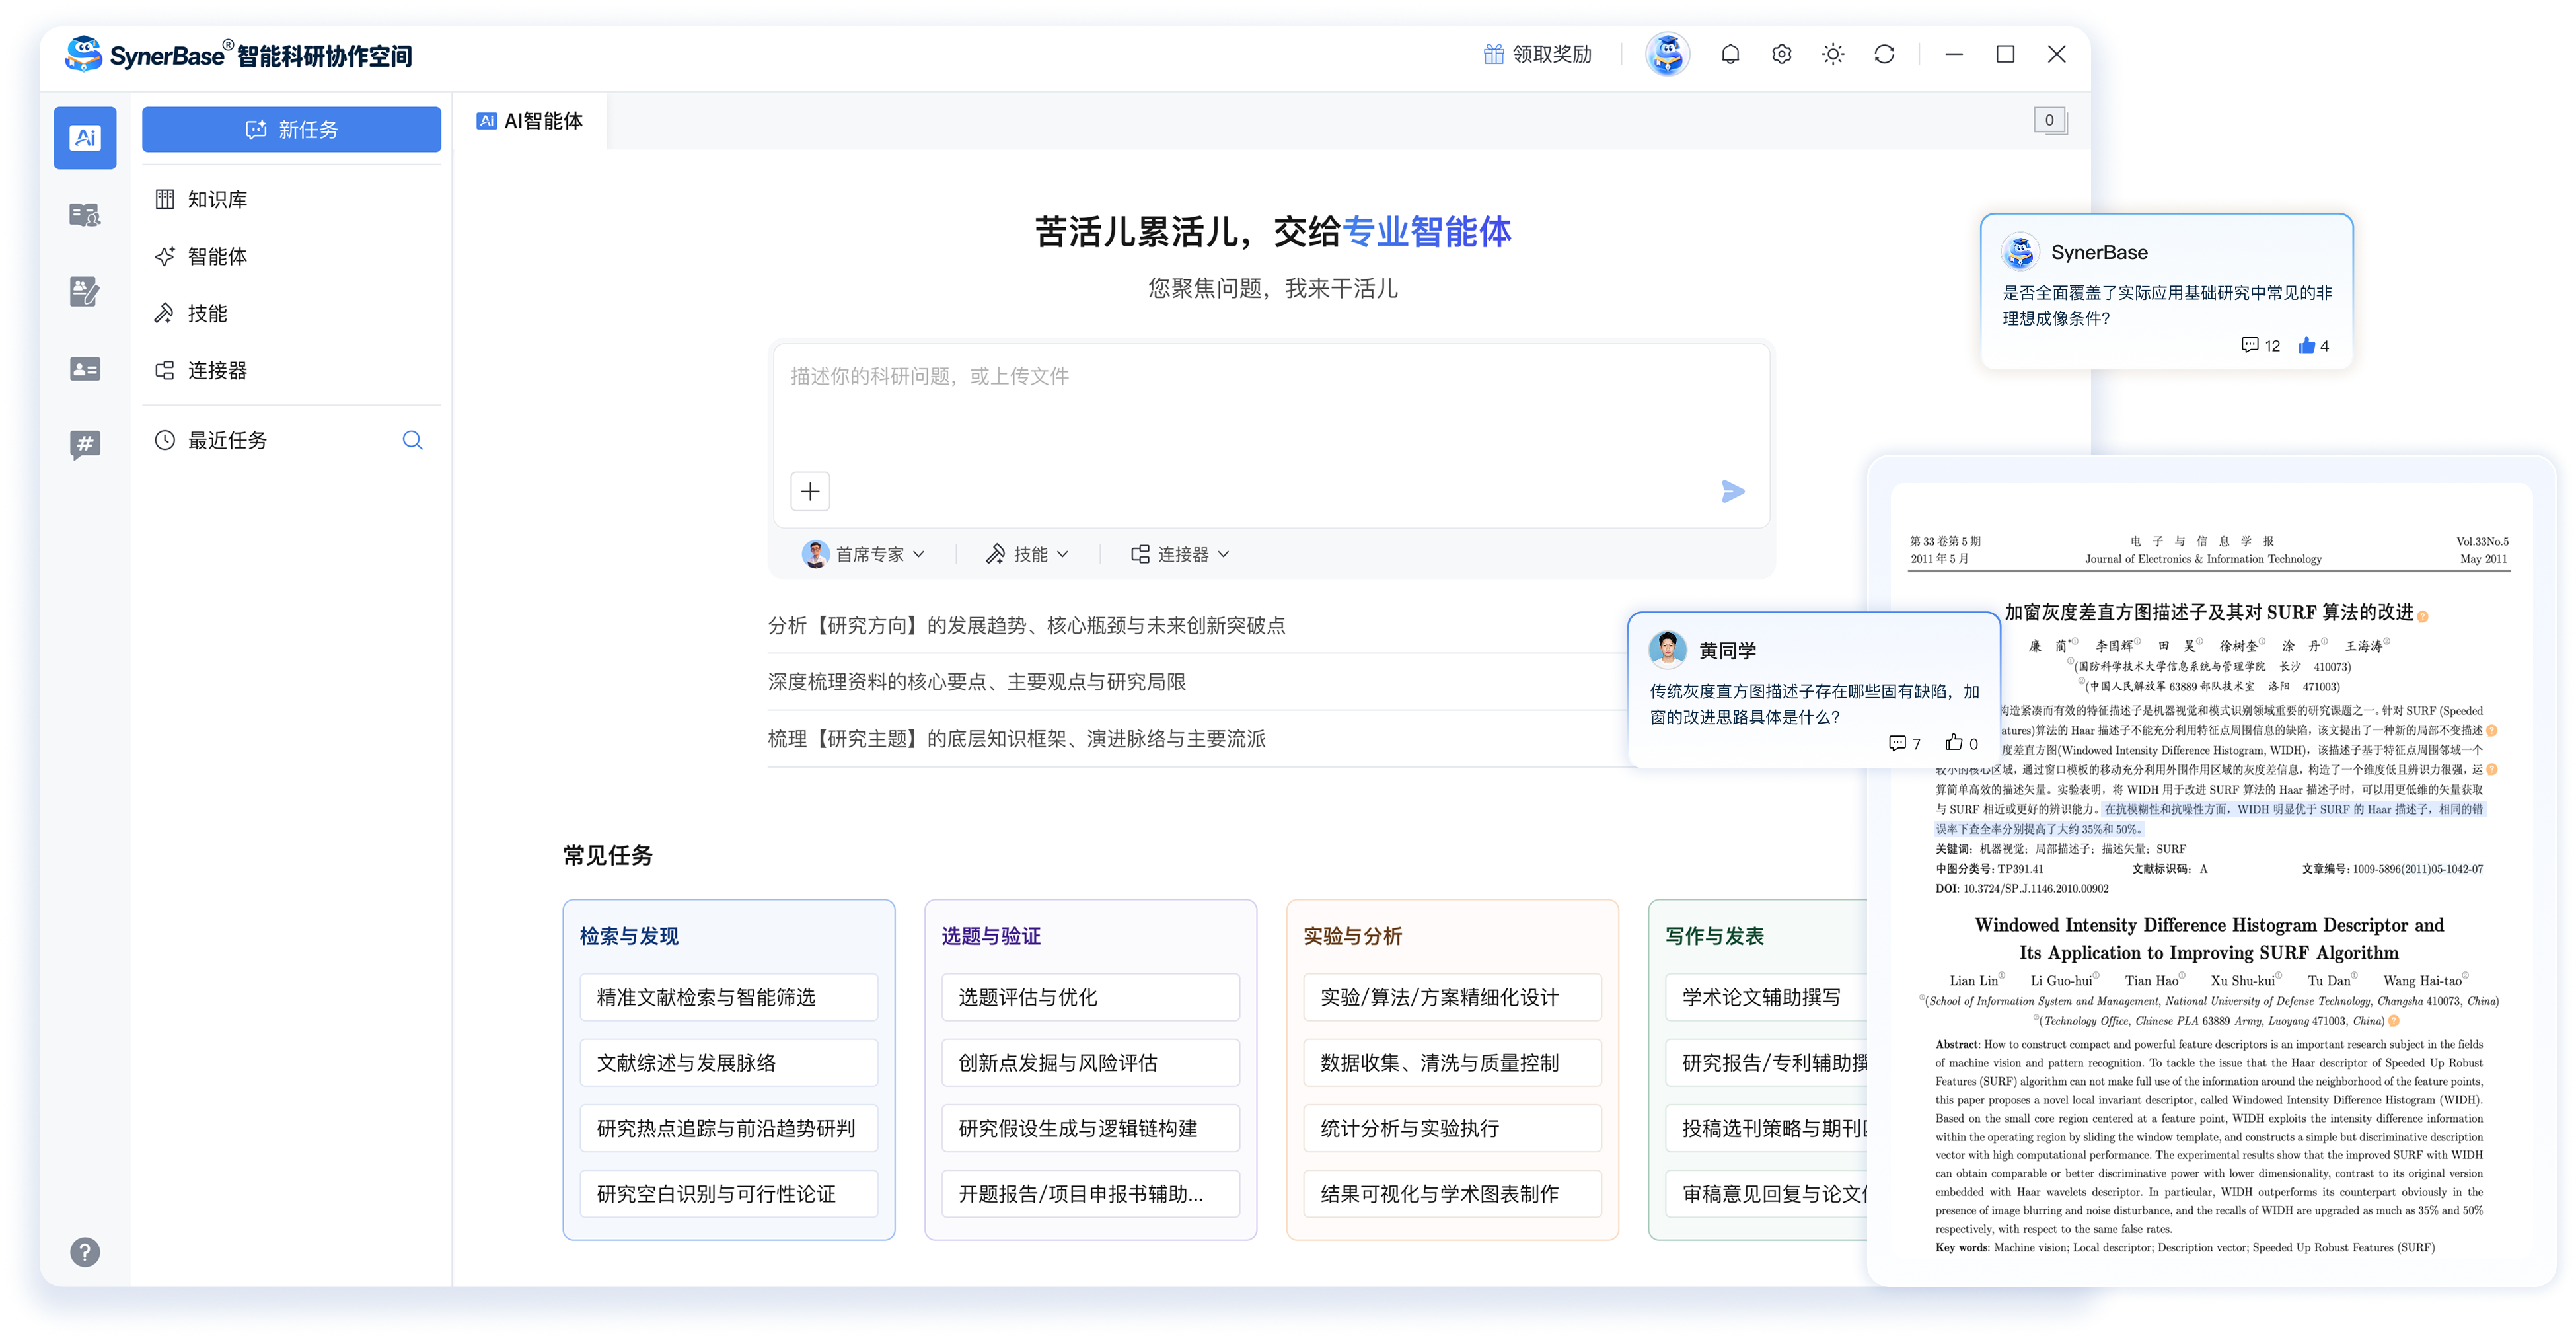The width and height of the screenshot is (2576, 1340).
Task: Select 研究假设生成与逻辑链构建 task
Action: pos(1090,1128)
